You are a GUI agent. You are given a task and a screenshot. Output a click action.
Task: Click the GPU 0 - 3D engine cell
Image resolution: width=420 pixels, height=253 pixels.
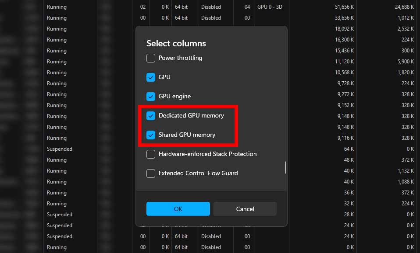pyautogui.click(x=271, y=7)
